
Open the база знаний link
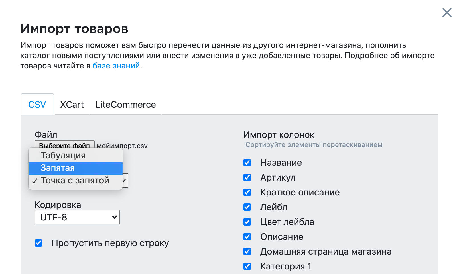click(x=116, y=66)
